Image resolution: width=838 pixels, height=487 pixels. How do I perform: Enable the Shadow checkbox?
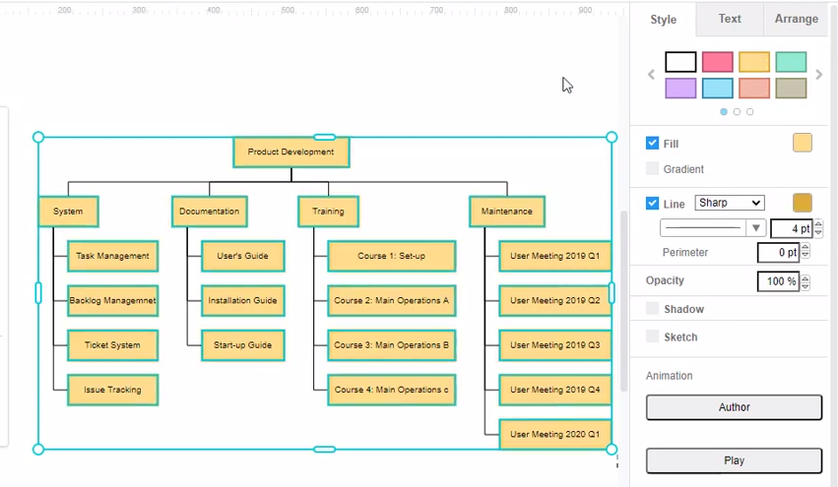pos(652,309)
